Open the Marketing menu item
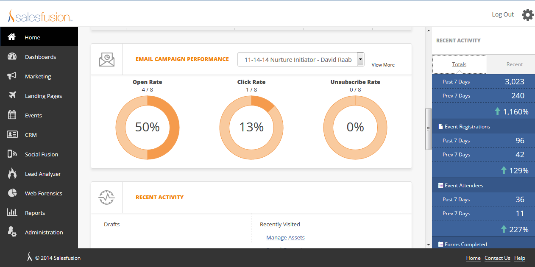Screen dimensions: 535x267 coord(39,76)
